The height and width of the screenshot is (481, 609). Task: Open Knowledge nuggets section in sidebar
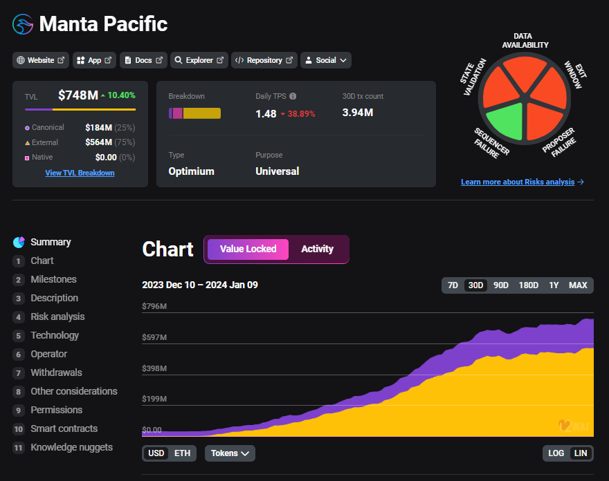pyautogui.click(x=71, y=447)
